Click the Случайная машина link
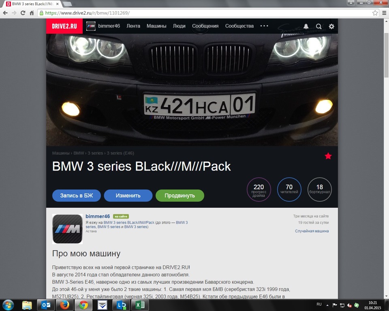This screenshot has height=311, width=389. click(x=312, y=231)
